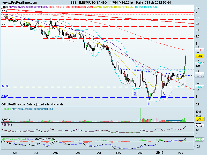Screen dimensions: 207x155
Task: Click the 0.9 tick on the price axis
Action: 197,104
